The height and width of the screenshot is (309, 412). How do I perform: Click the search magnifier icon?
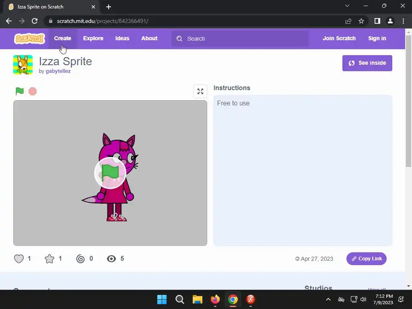(179, 39)
